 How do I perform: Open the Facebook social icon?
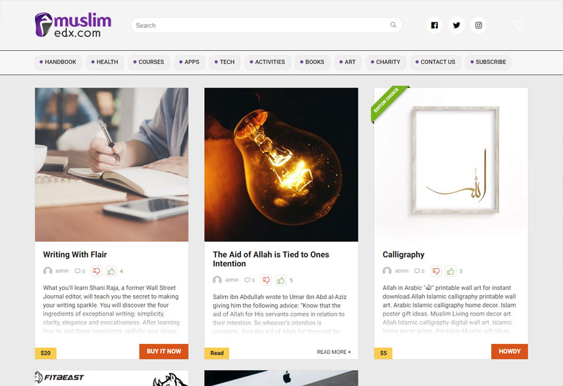pyautogui.click(x=435, y=26)
